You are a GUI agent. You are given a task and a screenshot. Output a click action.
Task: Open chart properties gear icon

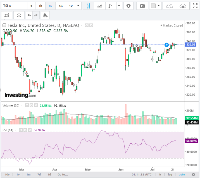coord(128,6)
